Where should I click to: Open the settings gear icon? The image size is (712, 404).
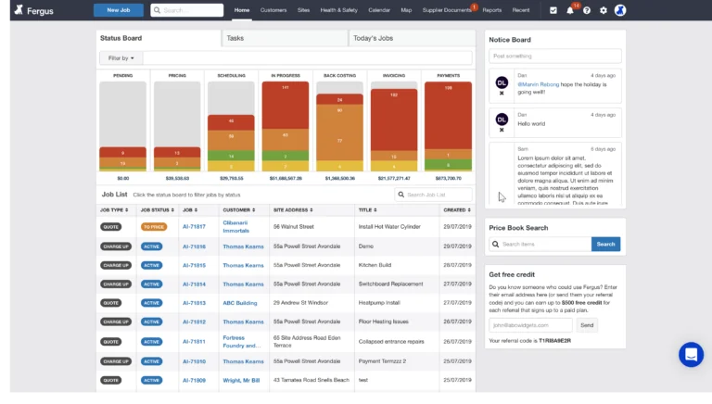pyautogui.click(x=604, y=10)
